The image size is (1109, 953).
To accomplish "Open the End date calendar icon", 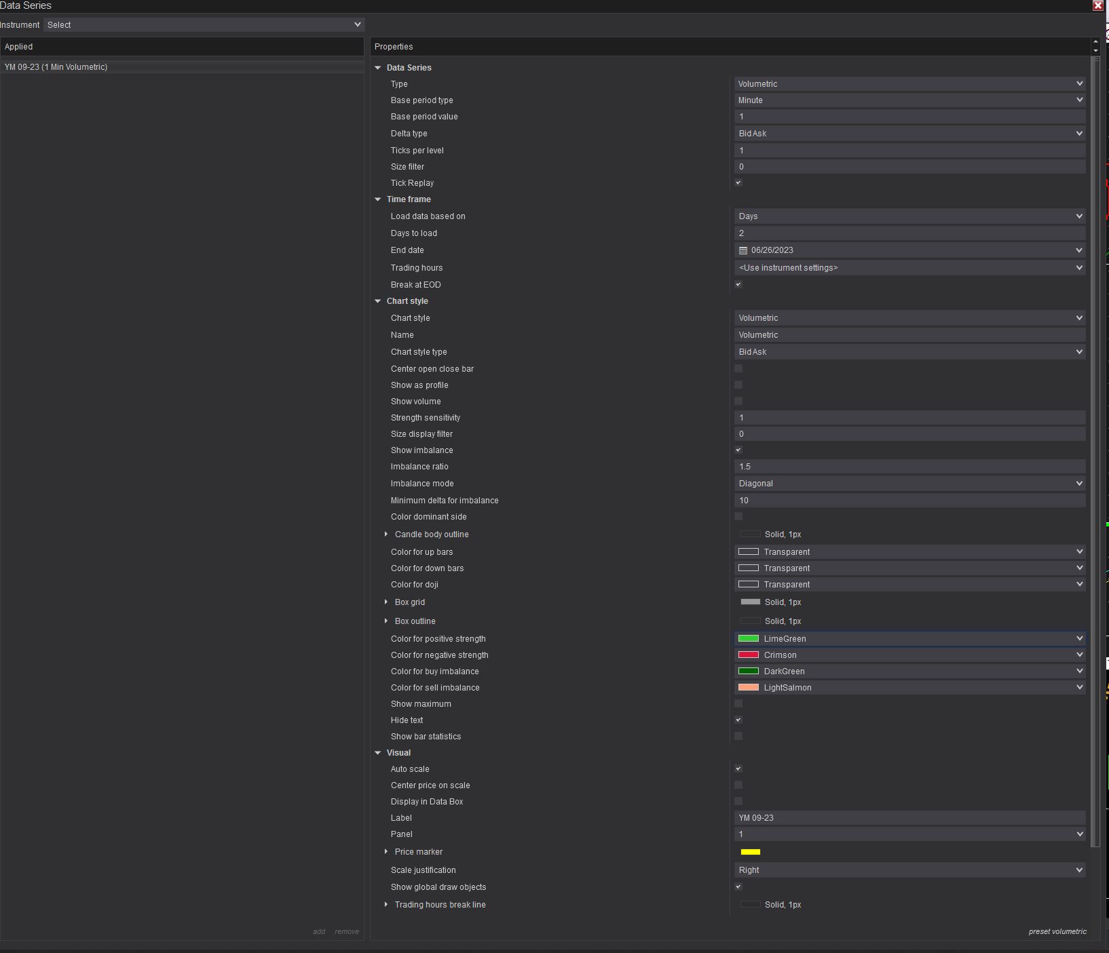I will [743, 250].
